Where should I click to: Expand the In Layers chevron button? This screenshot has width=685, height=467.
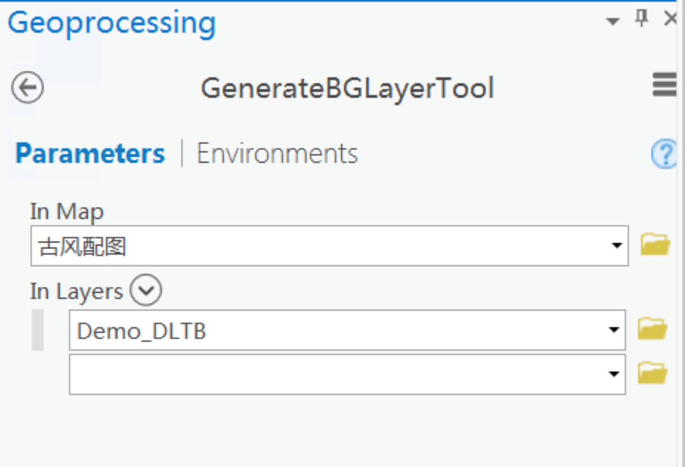146,290
